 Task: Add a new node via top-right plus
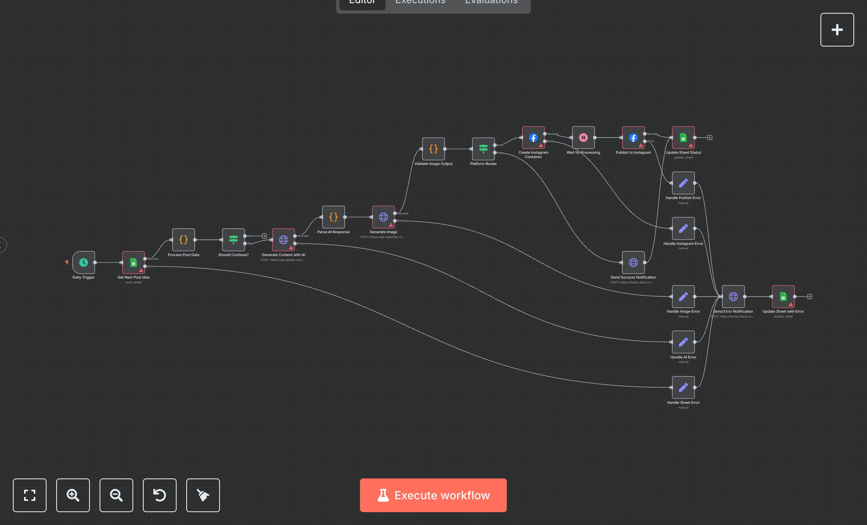[837, 29]
